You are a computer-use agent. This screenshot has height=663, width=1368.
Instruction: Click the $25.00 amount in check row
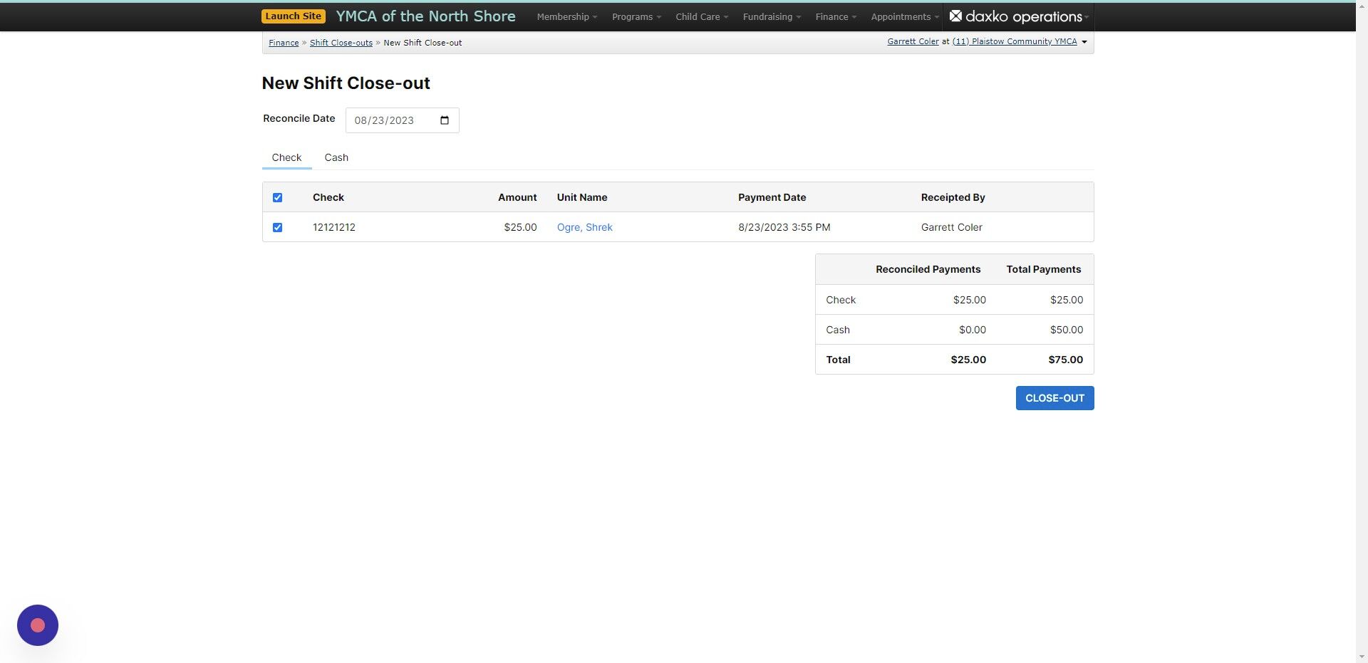pyautogui.click(x=520, y=227)
